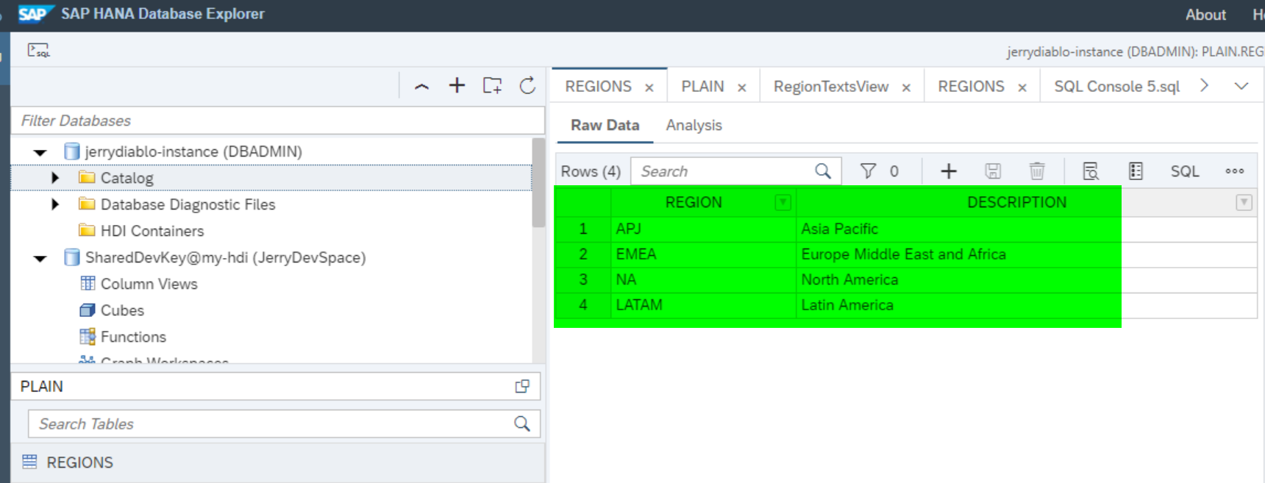Select the APJ cell
The image size is (1265, 483).
[x=703, y=229]
